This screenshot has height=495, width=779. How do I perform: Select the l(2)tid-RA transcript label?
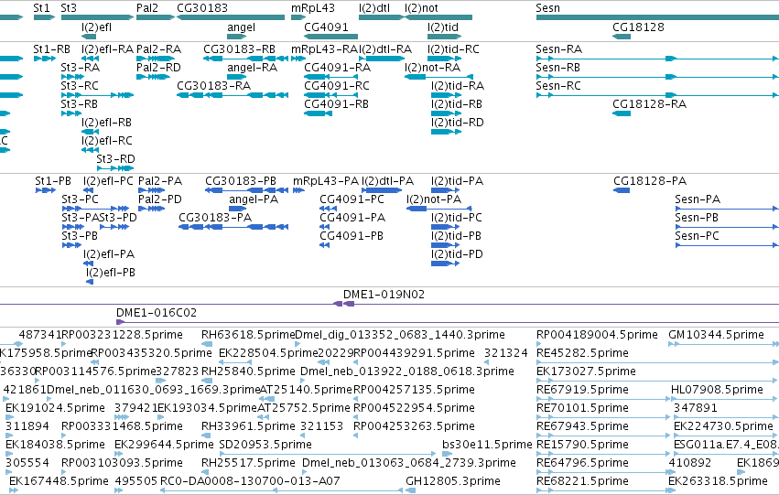coord(458,85)
